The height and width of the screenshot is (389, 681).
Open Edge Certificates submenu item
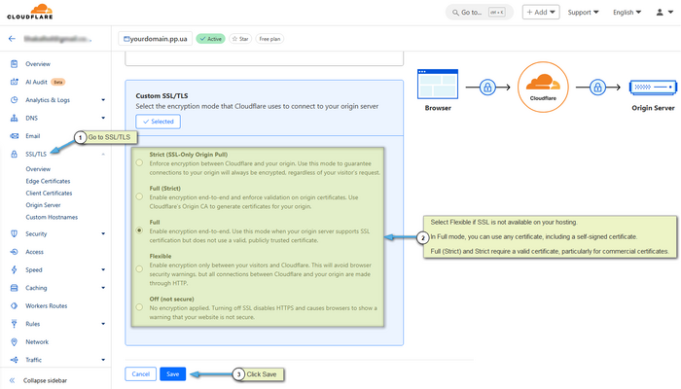(x=48, y=181)
